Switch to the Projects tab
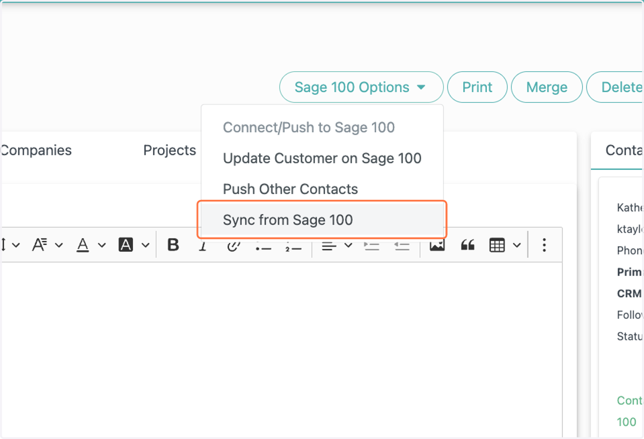This screenshot has height=439, width=644. point(170,151)
